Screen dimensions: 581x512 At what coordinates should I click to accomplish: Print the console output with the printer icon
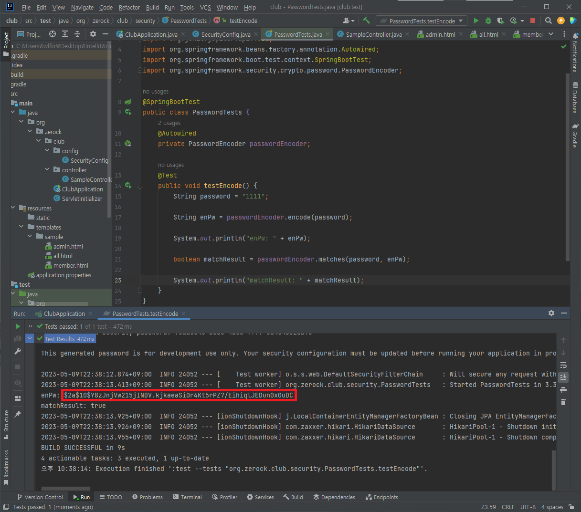click(563, 390)
